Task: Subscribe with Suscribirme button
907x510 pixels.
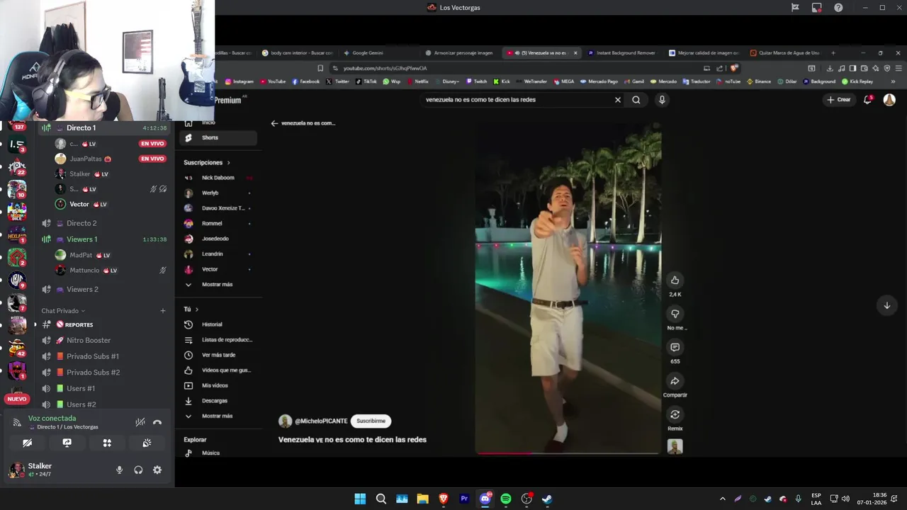Action: (x=371, y=421)
